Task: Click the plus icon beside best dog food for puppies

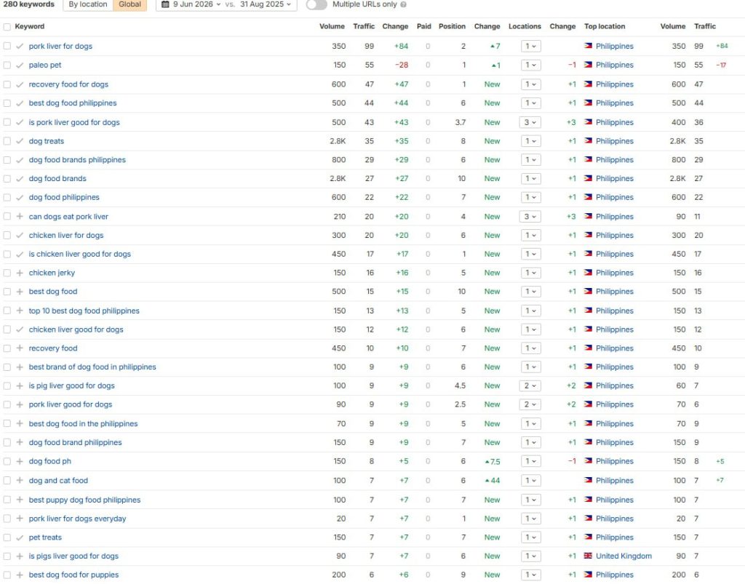Action: [x=20, y=575]
